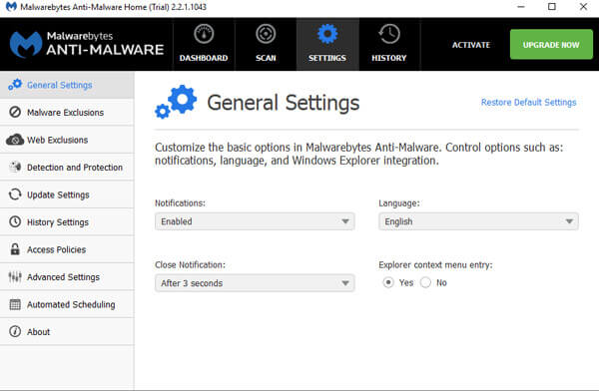Click the large General Settings gears heading icon

click(176, 102)
